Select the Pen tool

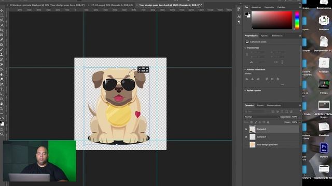2,84
